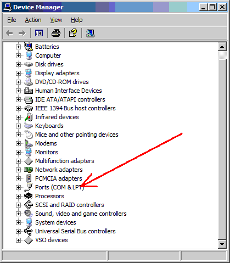Click the Universal Serial Bus controllers icon
230x263 pixels.
click(x=29, y=231)
